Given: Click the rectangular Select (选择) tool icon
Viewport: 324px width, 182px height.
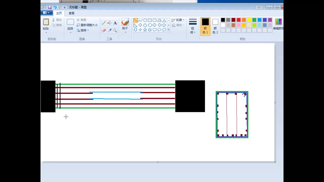Looking at the screenshot, I should pyautogui.click(x=70, y=22).
